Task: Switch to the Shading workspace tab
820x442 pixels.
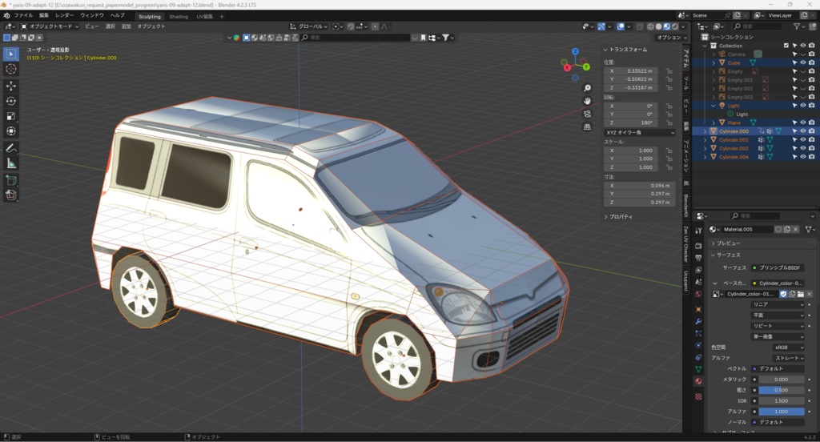Action: pos(179,16)
